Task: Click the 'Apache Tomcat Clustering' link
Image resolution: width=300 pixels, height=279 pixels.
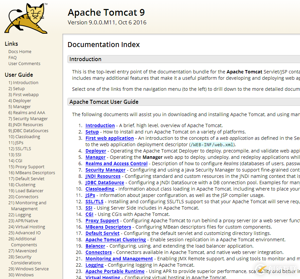Action: (115, 240)
